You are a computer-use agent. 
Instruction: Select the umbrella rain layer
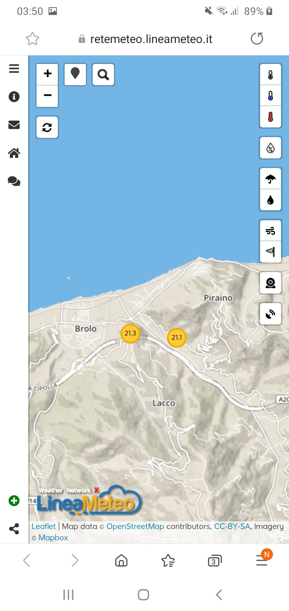[x=271, y=178]
